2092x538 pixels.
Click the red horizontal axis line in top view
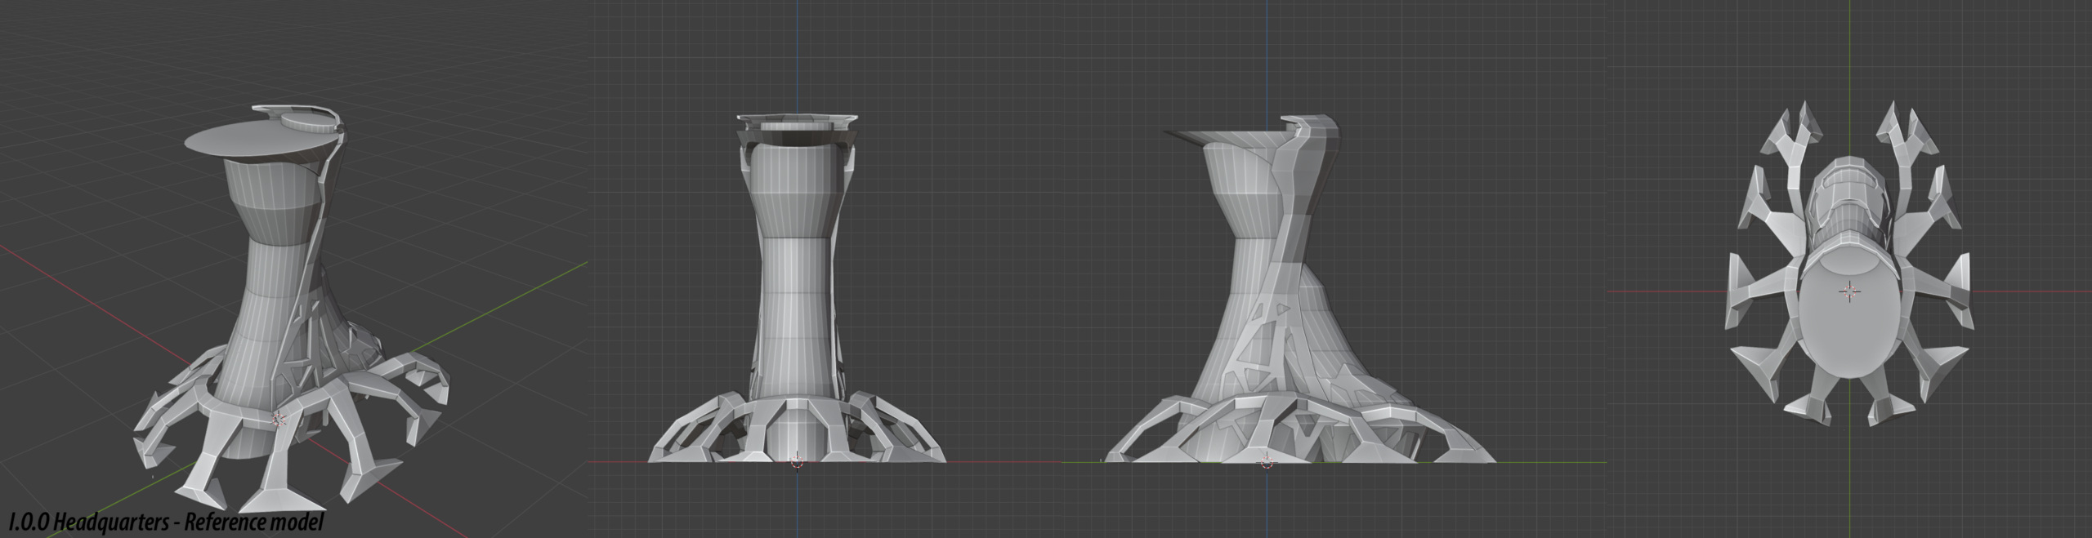tap(1659, 291)
